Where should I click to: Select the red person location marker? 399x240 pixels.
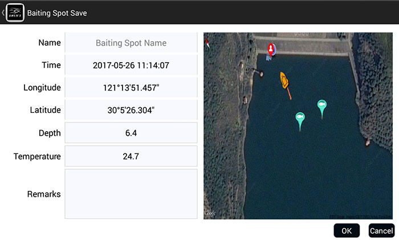(271, 49)
